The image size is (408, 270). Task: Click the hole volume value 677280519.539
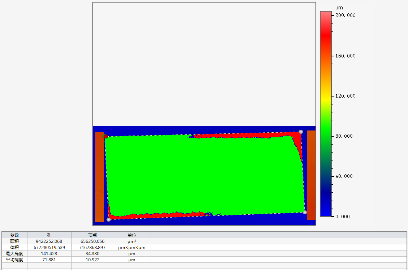(x=49, y=248)
